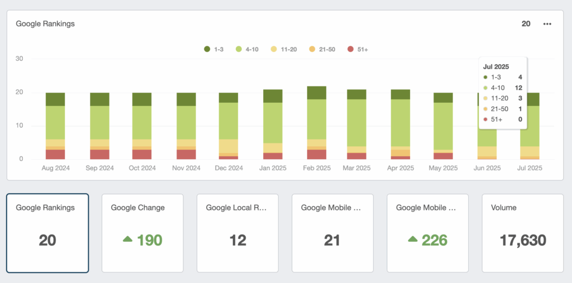Open the three-dot options menu
Viewport: 572px width, 283px height.
(x=547, y=24)
